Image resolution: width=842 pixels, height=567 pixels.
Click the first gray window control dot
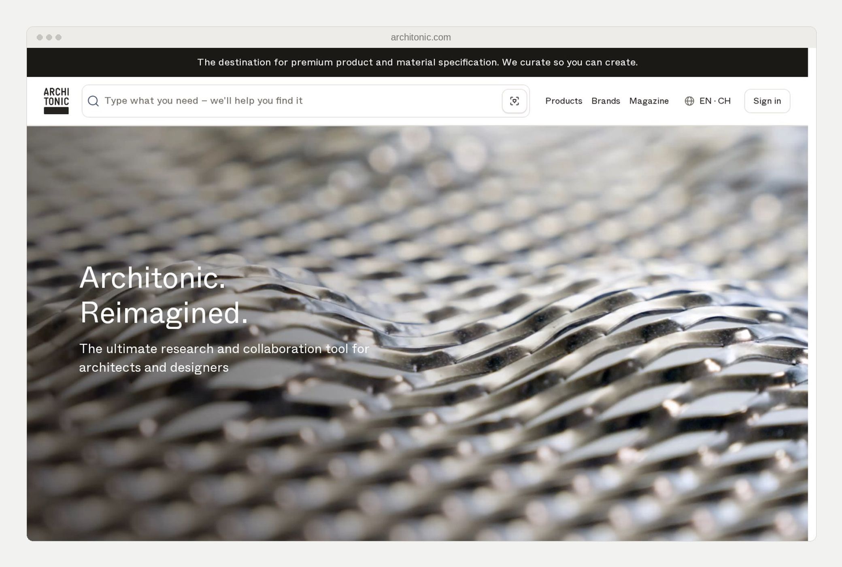pyautogui.click(x=40, y=37)
